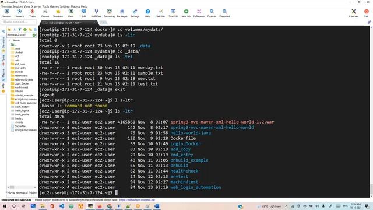The image size is (373, 210).
Task: Open Help from the toolbar
Action: pyautogui.click(x=147, y=13)
